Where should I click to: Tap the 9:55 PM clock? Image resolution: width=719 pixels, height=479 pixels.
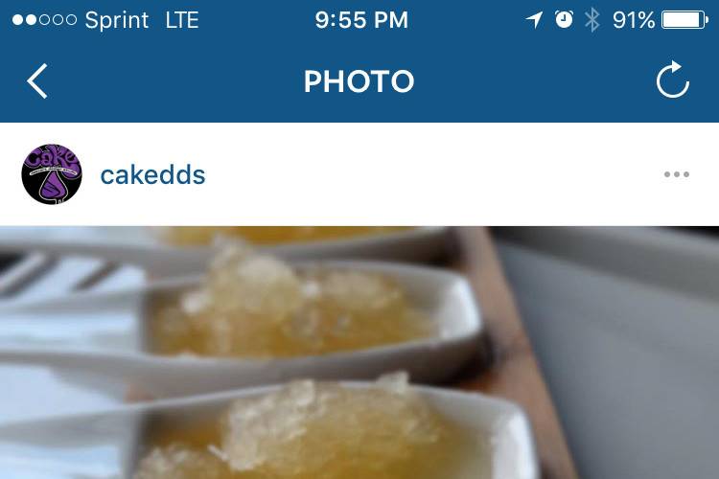[x=361, y=20]
